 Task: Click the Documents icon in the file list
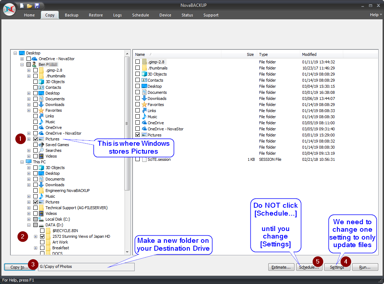[144, 92]
